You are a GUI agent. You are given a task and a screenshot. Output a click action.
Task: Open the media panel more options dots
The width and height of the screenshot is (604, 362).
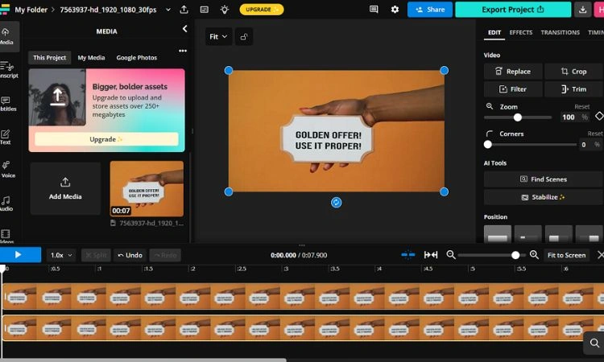pos(183,51)
